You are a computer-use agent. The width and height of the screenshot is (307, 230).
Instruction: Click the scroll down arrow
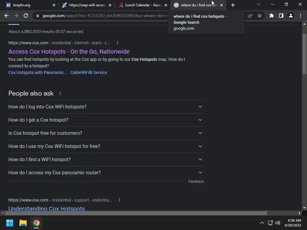click(304, 208)
